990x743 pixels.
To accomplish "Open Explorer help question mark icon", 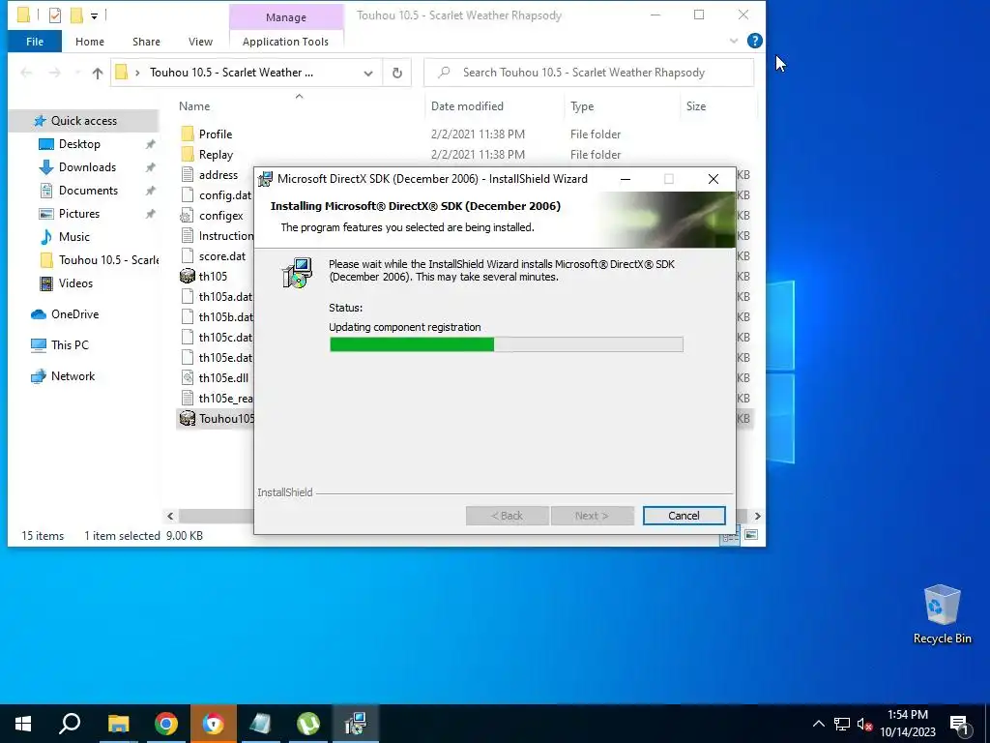I will (x=754, y=41).
